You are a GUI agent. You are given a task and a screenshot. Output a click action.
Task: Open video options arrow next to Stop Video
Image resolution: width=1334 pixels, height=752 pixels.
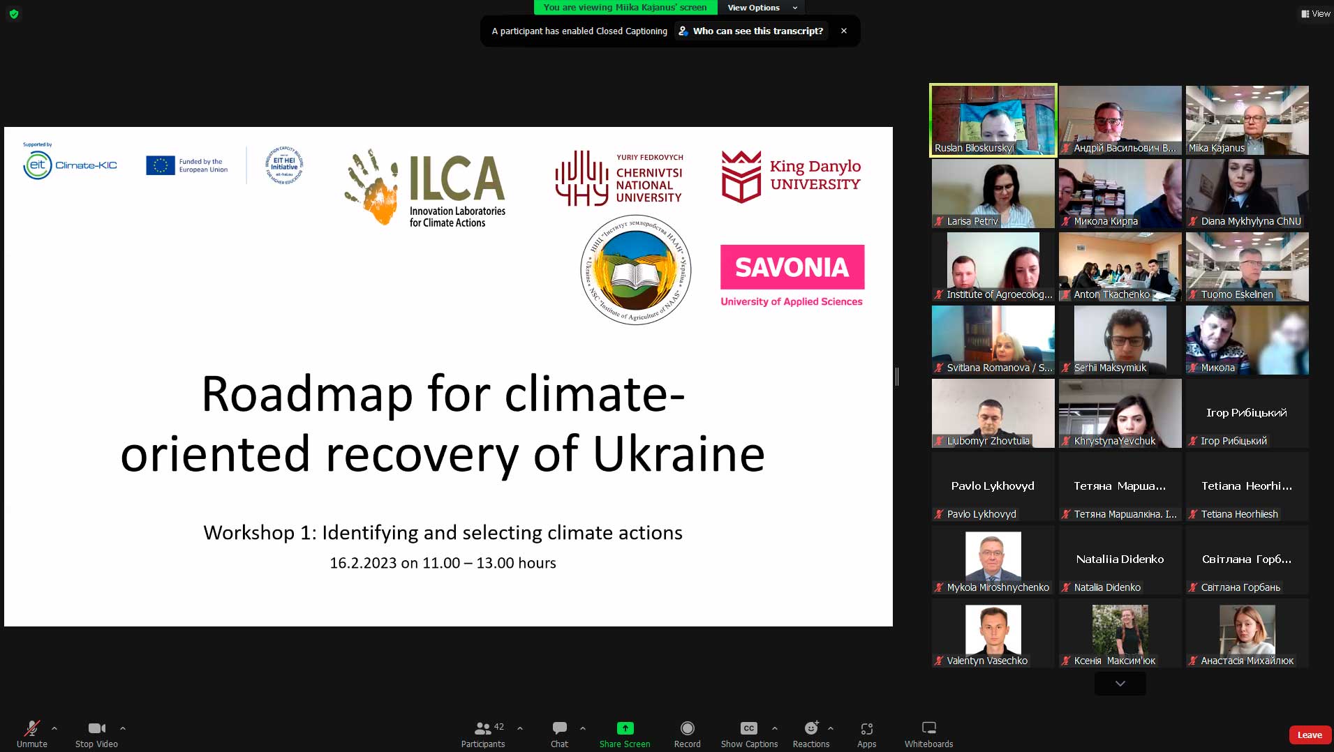click(123, 728)
